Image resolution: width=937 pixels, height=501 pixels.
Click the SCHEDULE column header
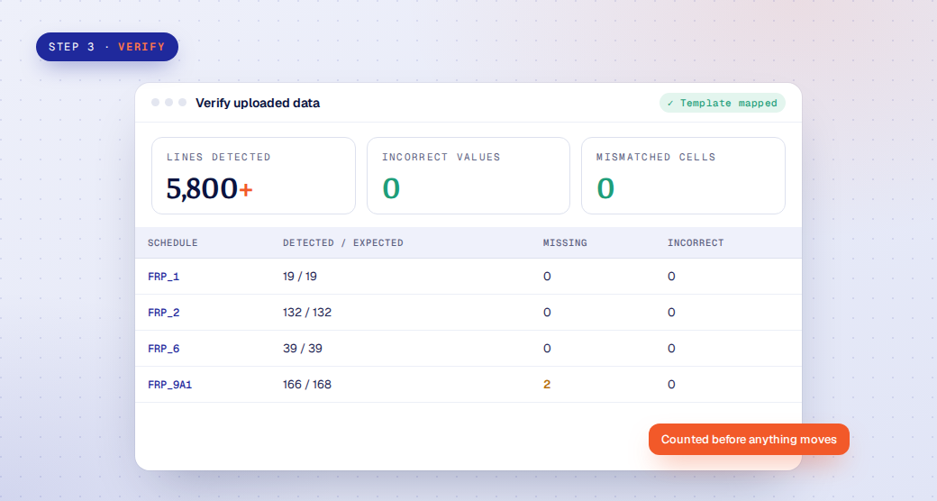[173, 242]
